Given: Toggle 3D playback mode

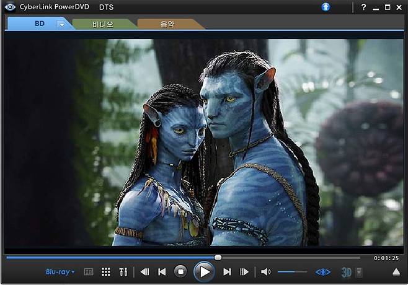Looking at the screenshot, I should (347, 272).
